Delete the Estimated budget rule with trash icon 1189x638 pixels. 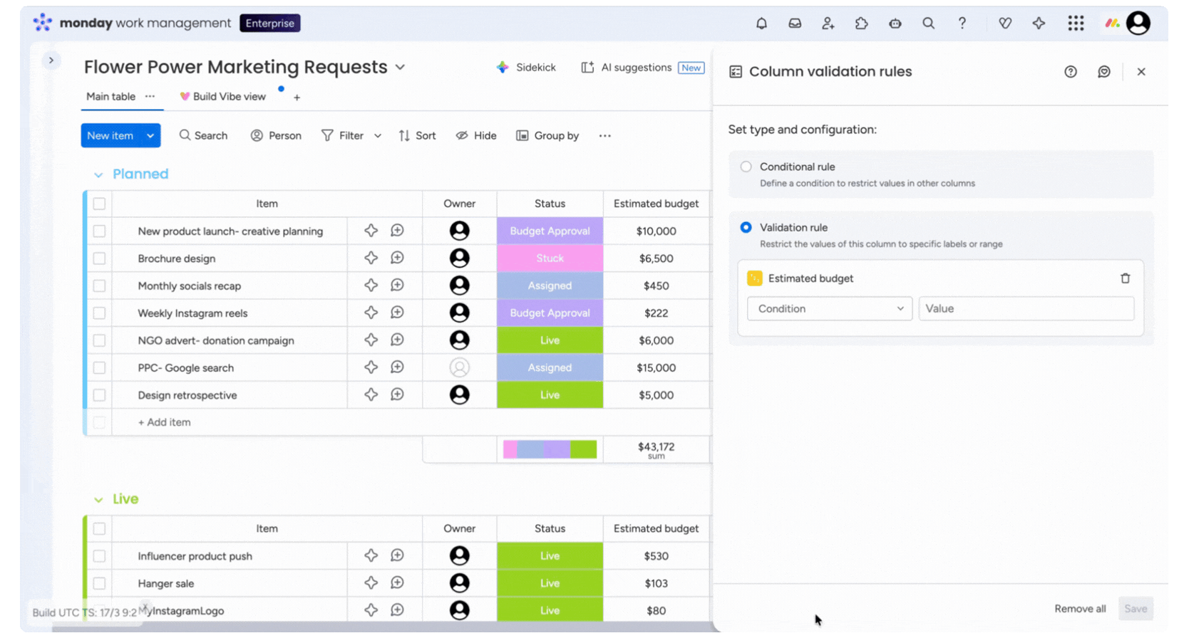[1125, 278]
